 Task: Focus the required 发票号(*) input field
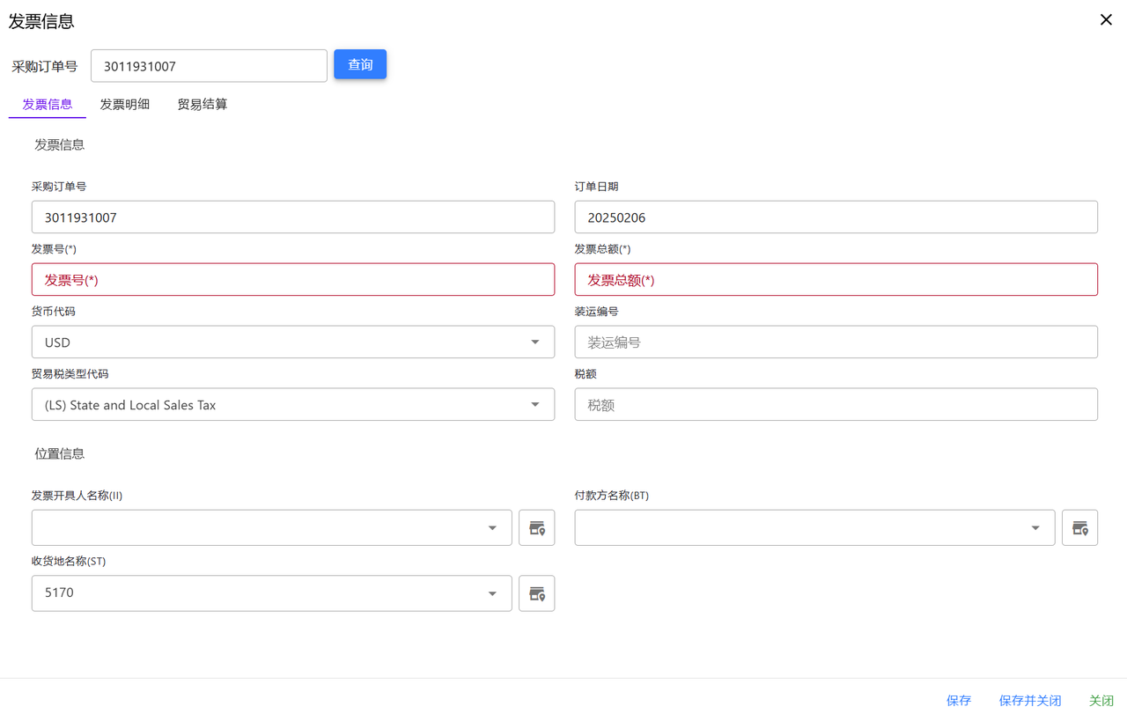pos(292,280)
